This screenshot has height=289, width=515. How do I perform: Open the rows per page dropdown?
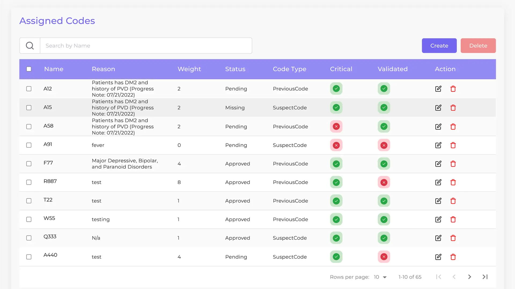(380, 277)
